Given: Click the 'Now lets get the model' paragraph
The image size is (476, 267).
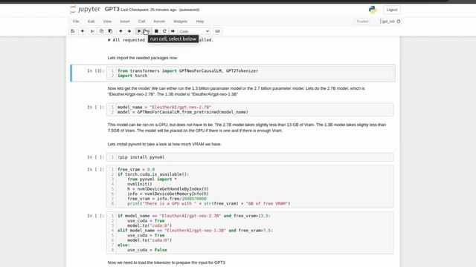Looking at the screenshot, I should click(237, 91).
